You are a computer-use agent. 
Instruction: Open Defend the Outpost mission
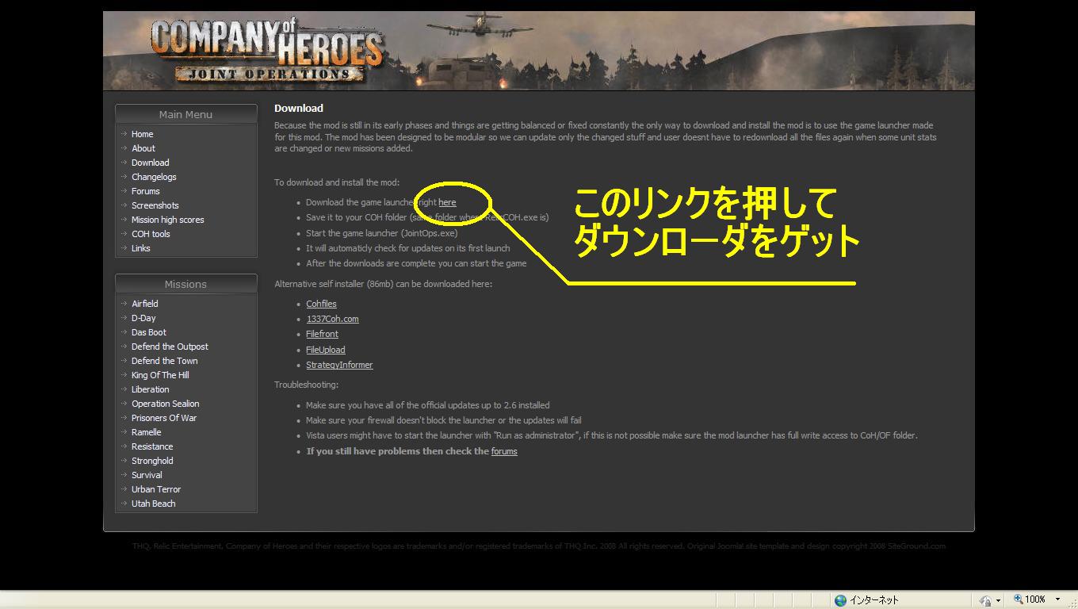click(170, 347)
